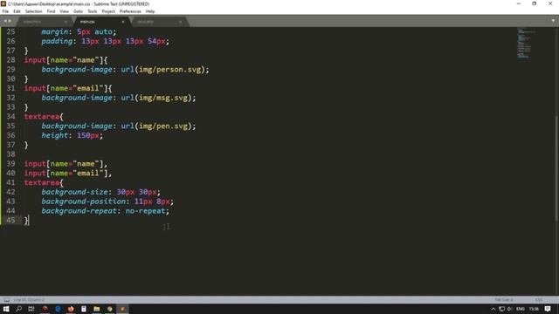Click the "email" string on line 40
The height and width of the screenshot is (314, 559).
coord(87,173)
